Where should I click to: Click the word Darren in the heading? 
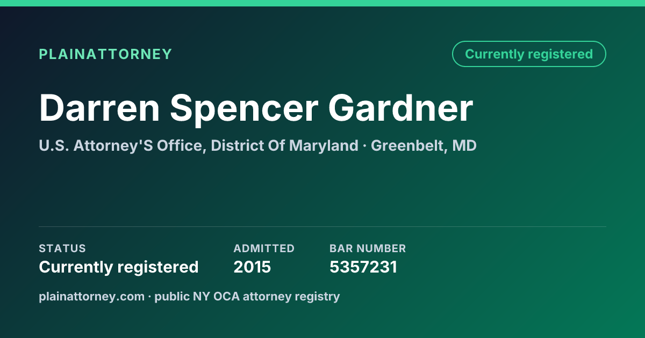[x=99, y=108]
